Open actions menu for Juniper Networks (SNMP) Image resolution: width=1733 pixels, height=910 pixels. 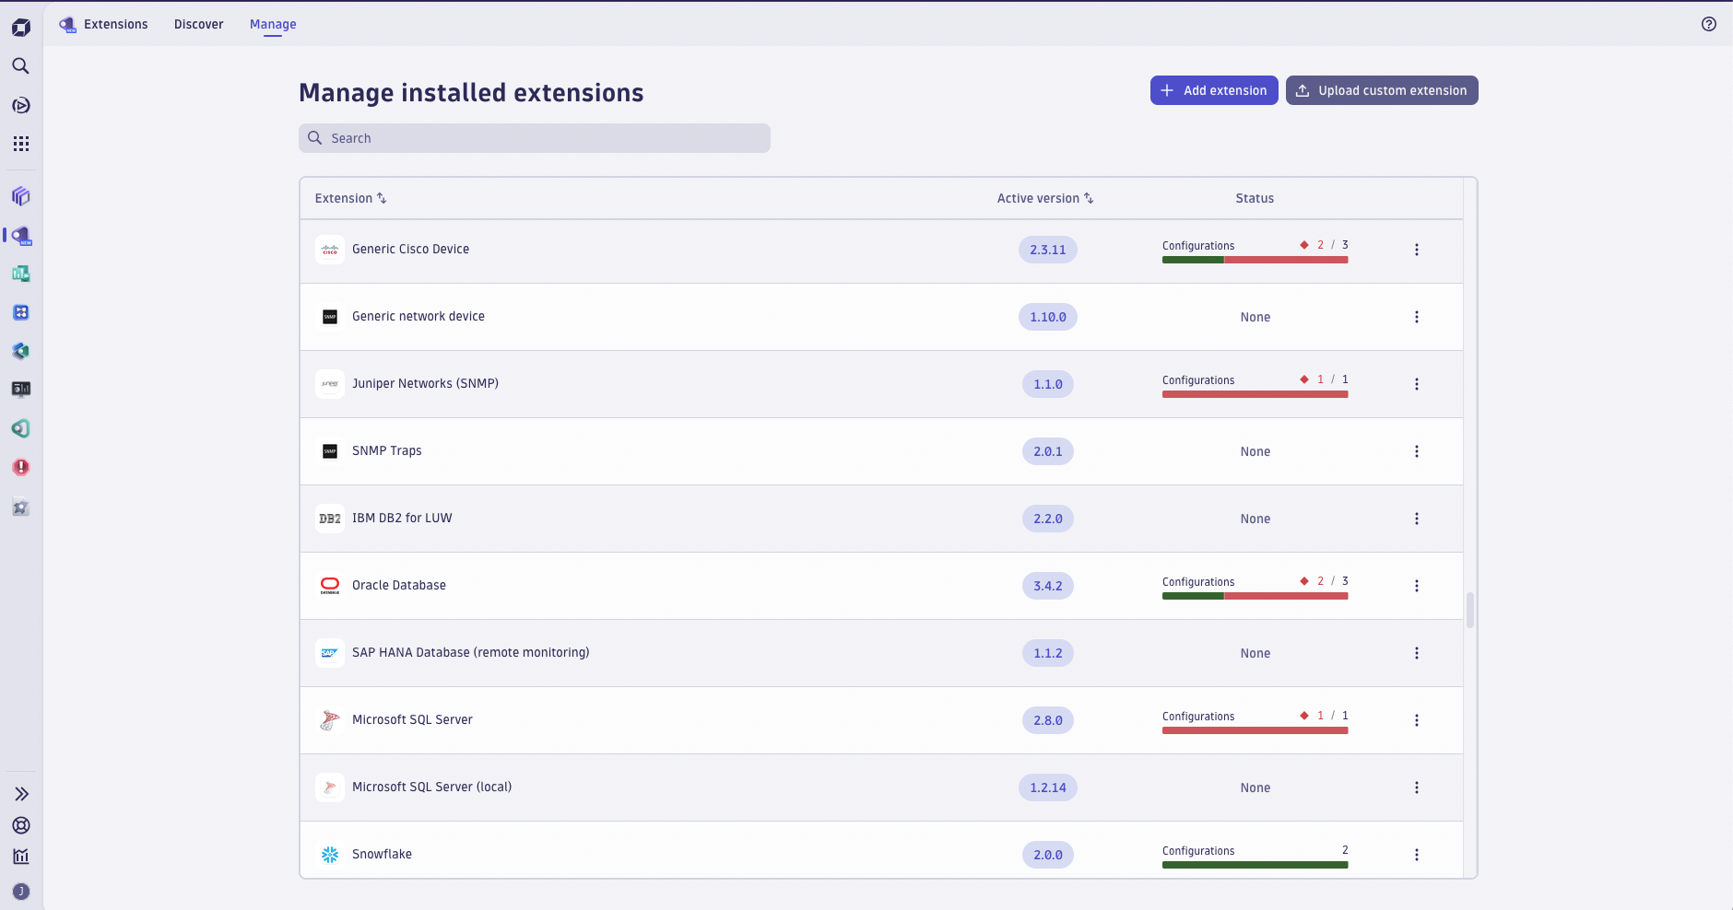1417,384
